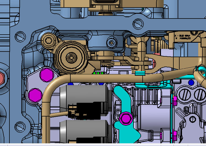Click the circular hole in the top crossbar

pos(138,24)
